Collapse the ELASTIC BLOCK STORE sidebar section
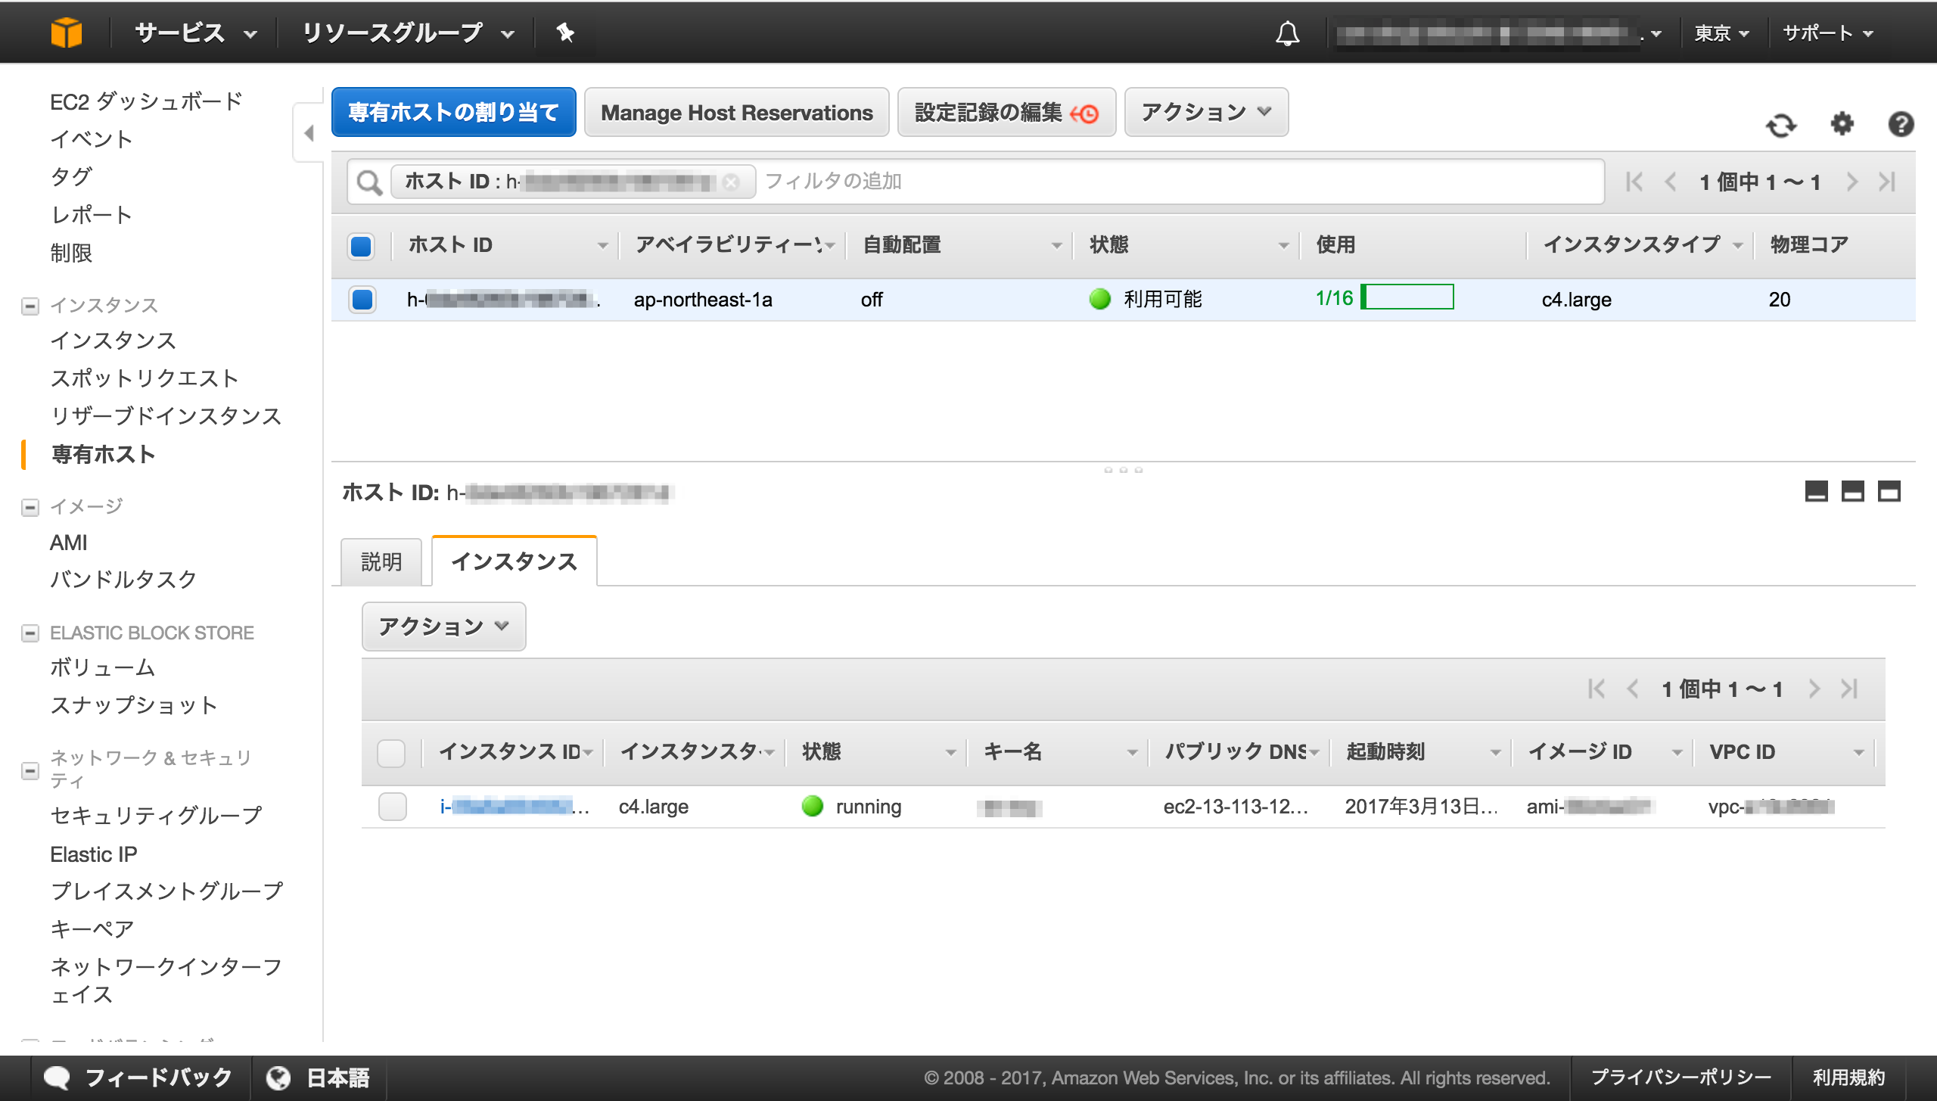 [x=30, y=633]
